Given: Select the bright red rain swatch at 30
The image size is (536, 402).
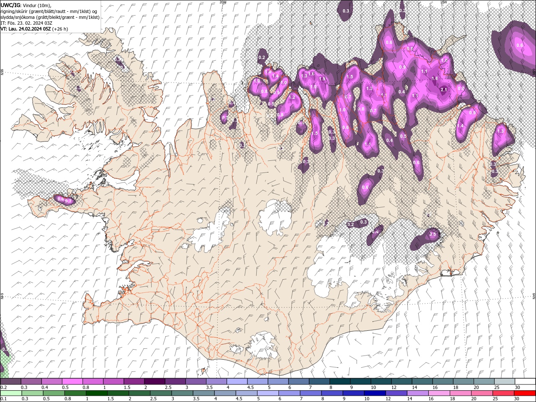Looking at the screenshot, I should tap(525, 393).
